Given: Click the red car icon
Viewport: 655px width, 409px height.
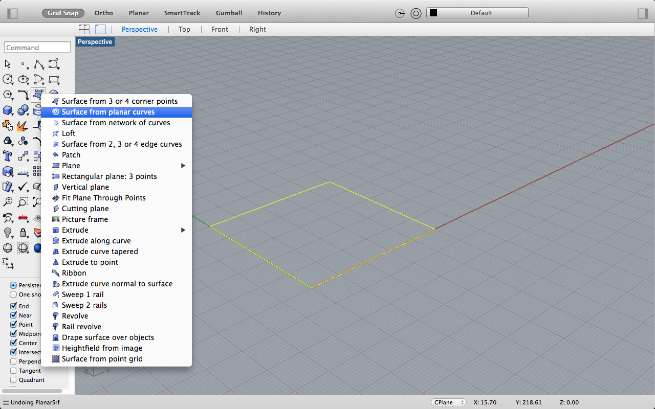Looking at the screenshot, I should click(x=23, y=217).
